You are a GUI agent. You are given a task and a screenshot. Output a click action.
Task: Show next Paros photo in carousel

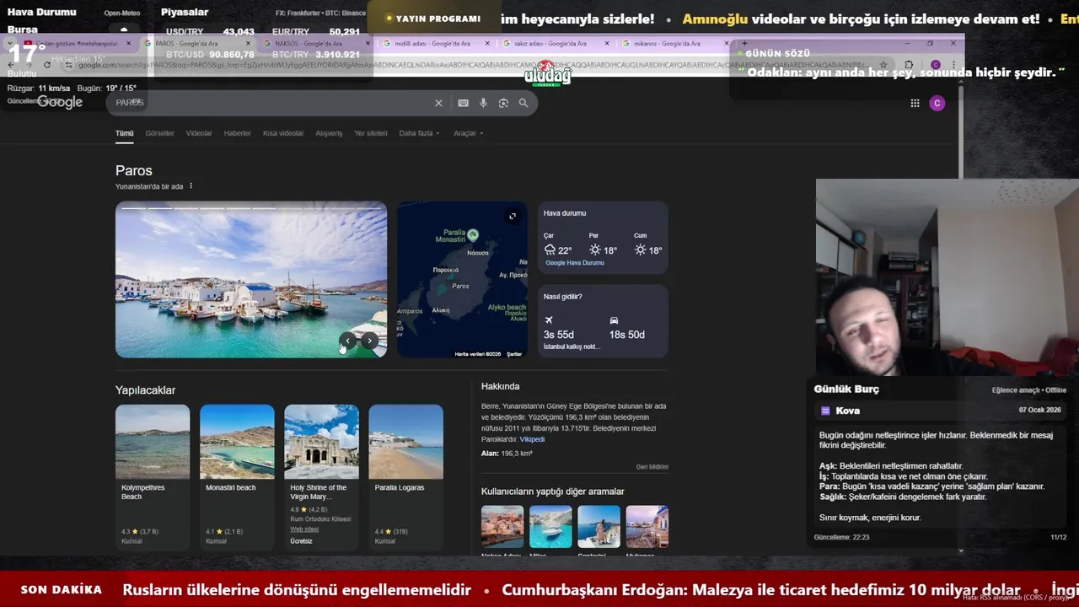coord(369,341)
